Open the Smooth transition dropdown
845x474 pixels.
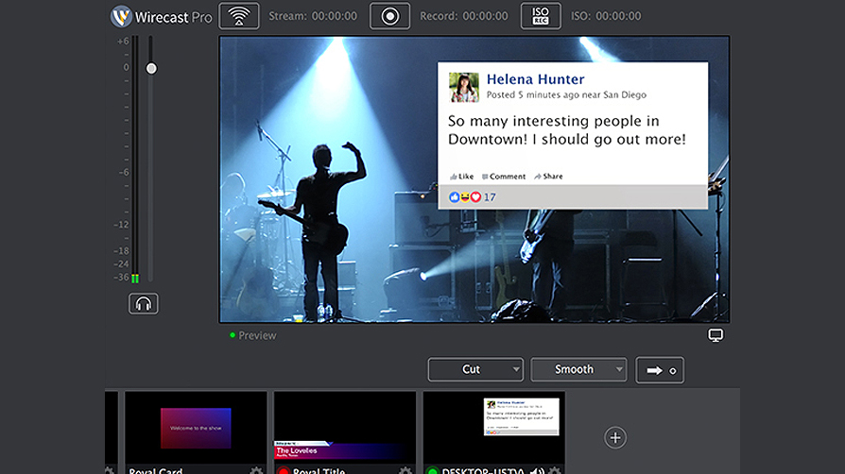[578, 369]
